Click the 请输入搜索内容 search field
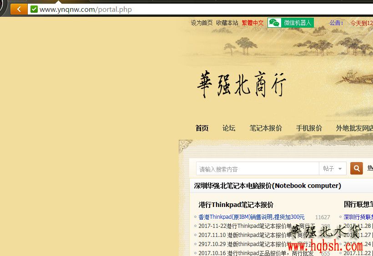373x256 pixels. (257, 168)
